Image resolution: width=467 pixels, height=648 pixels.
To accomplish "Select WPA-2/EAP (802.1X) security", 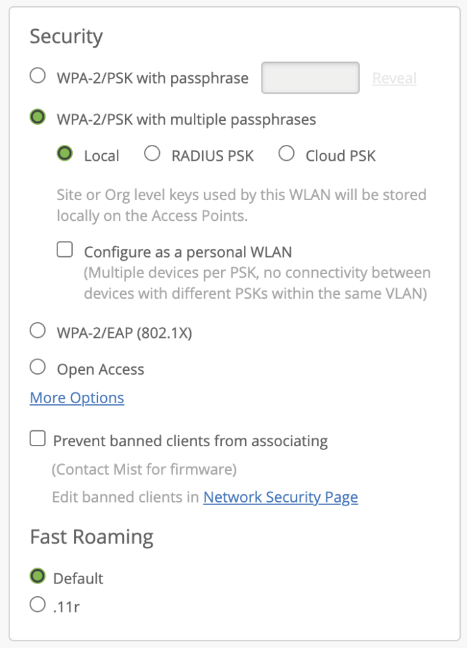I will [38, 330].
